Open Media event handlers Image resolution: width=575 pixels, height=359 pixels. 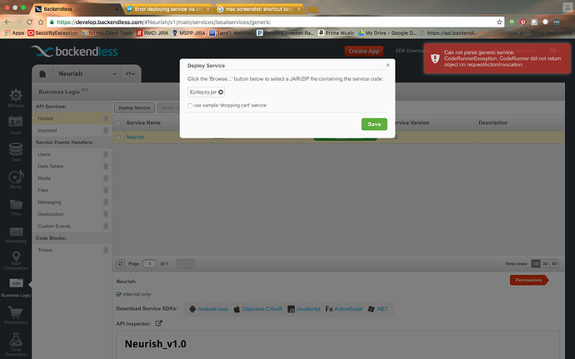72,178
